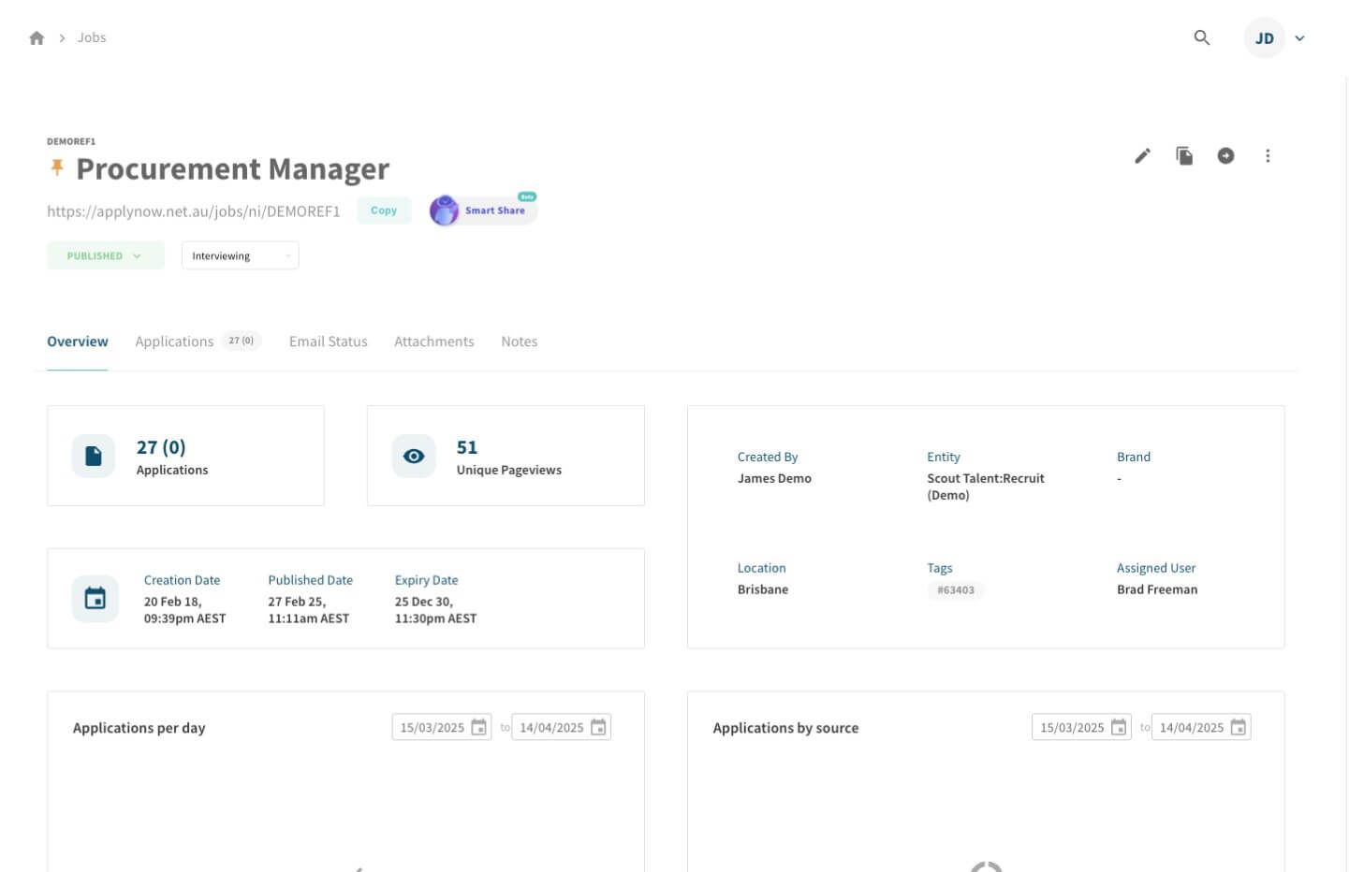1349x872 pixels.
Task: Open the Interviewing stage dropdown
Action: tap(240, 255)
